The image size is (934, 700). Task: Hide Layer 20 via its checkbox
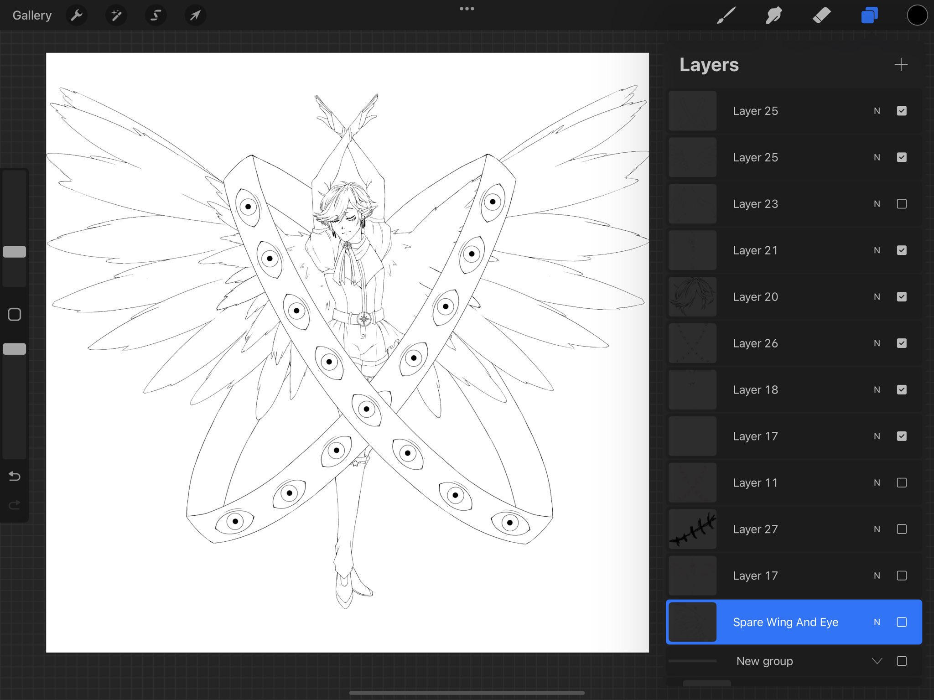[902, 297]
